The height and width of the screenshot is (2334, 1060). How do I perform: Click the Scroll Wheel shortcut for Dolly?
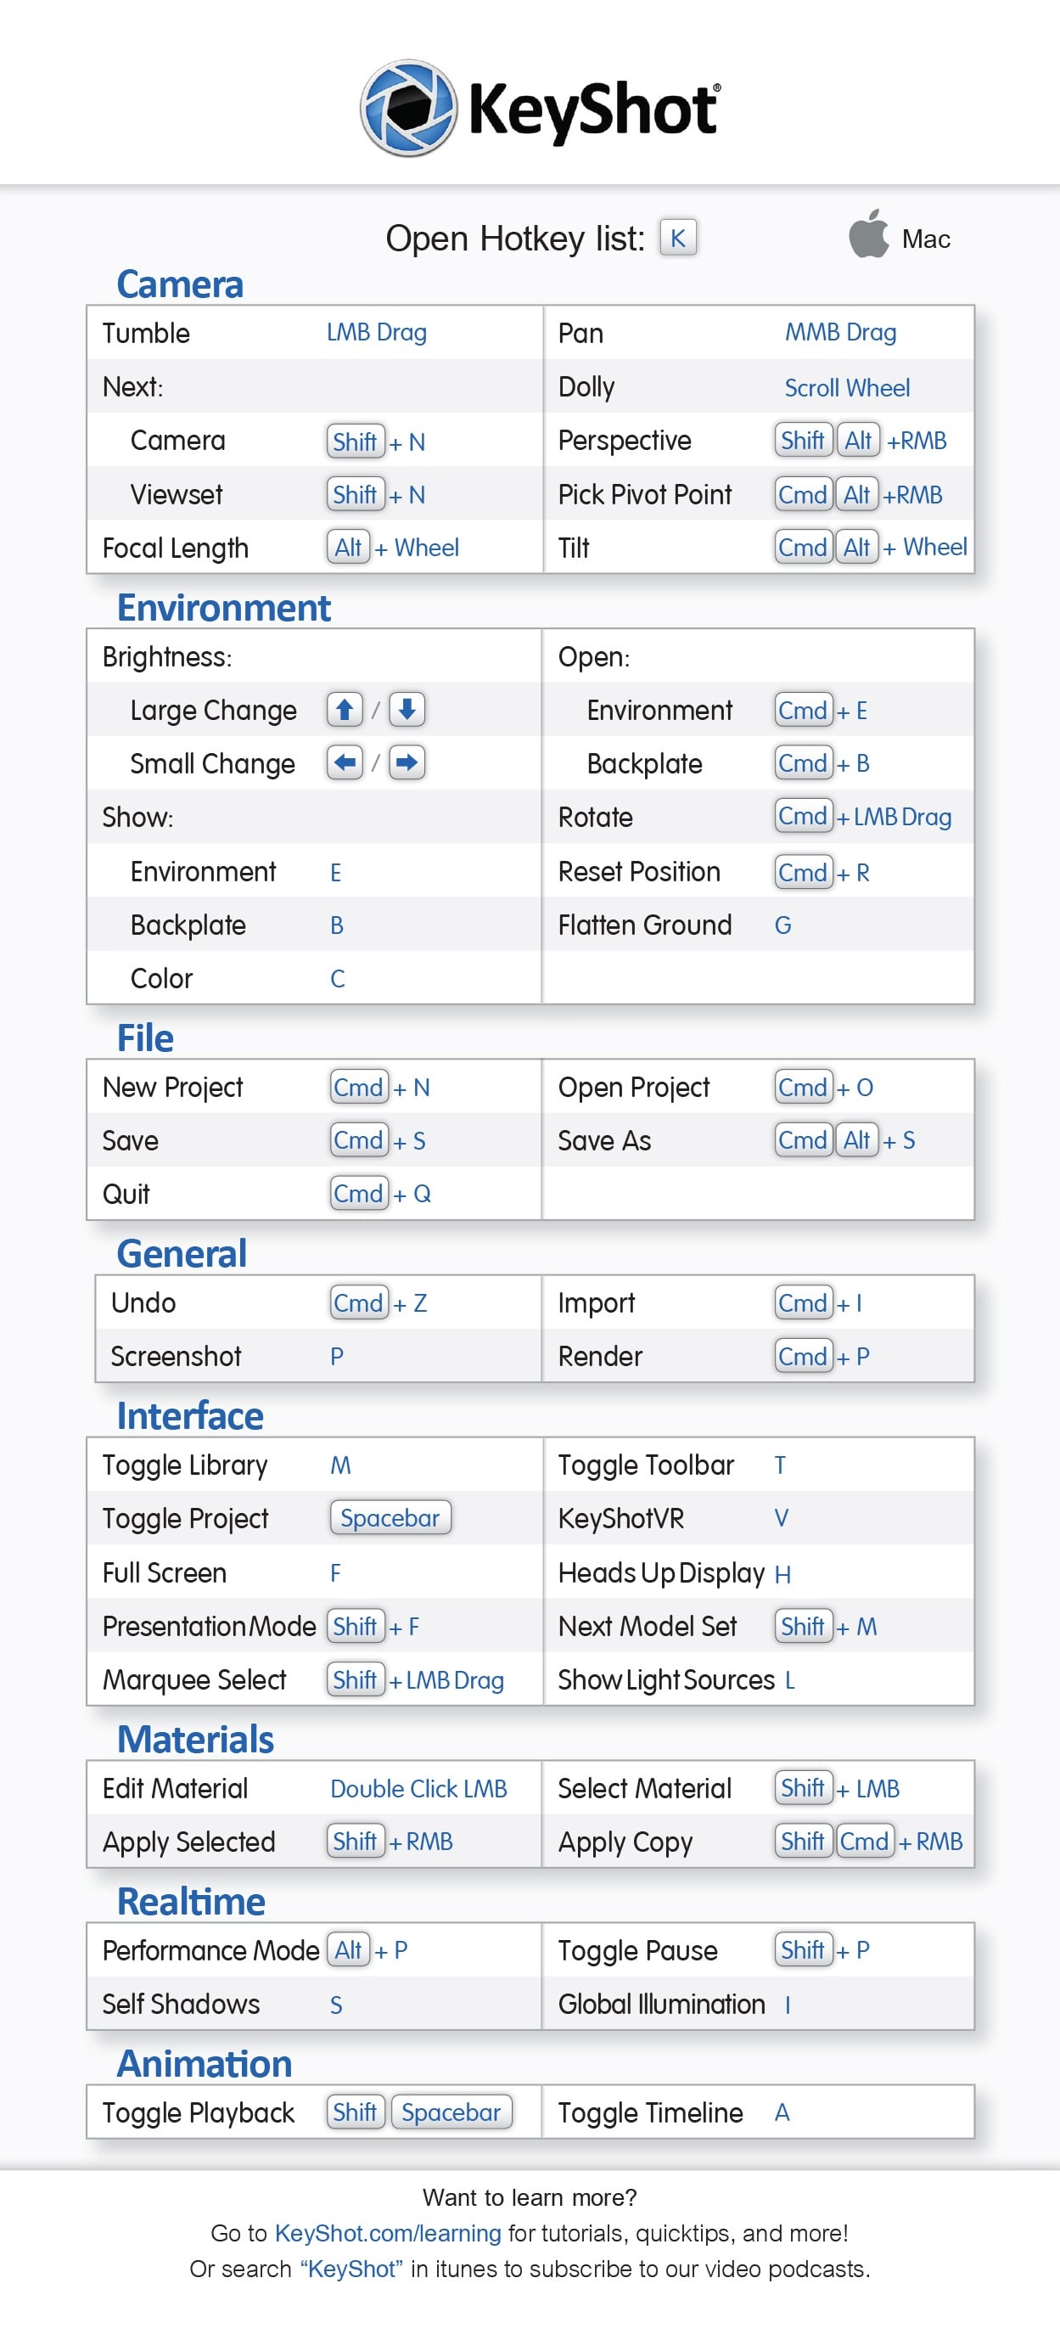pyautogui.click(x=847, y=388)
